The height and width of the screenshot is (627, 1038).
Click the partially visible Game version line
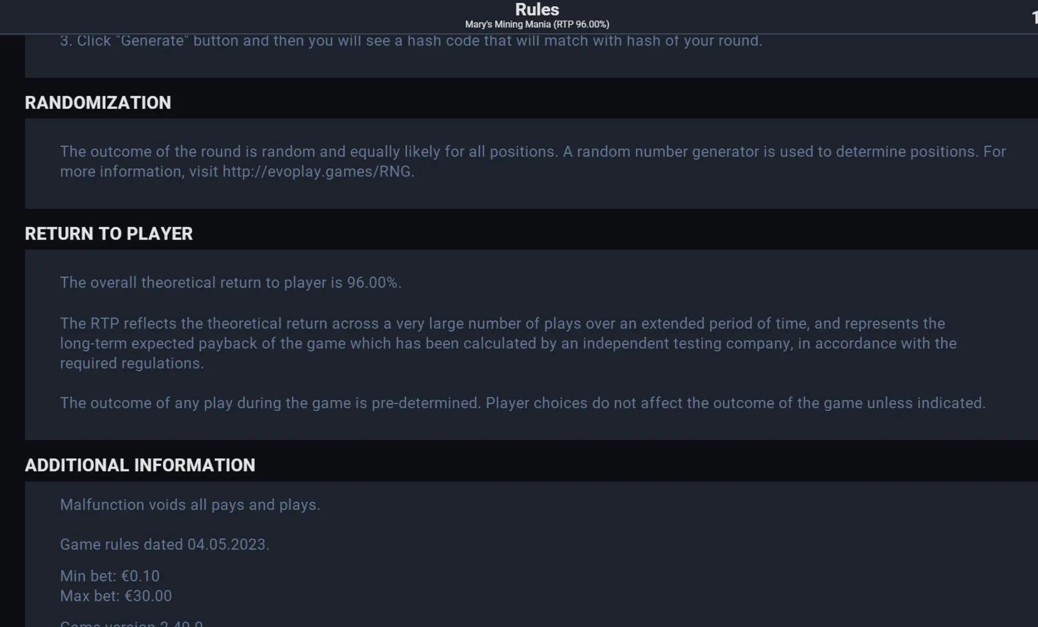(x=132, y=623)
